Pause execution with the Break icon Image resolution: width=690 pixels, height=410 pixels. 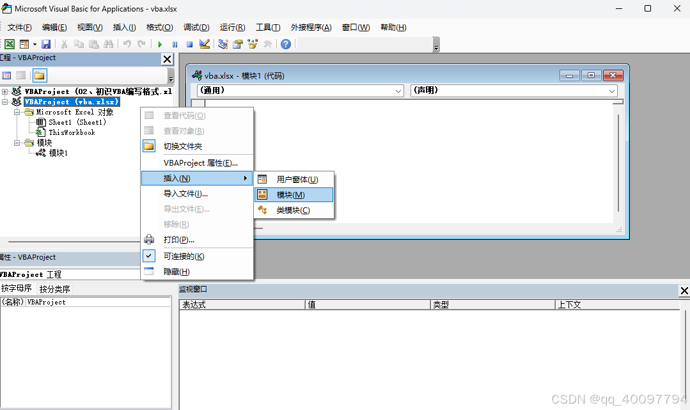pyautogui.click(x=175, y=44)
